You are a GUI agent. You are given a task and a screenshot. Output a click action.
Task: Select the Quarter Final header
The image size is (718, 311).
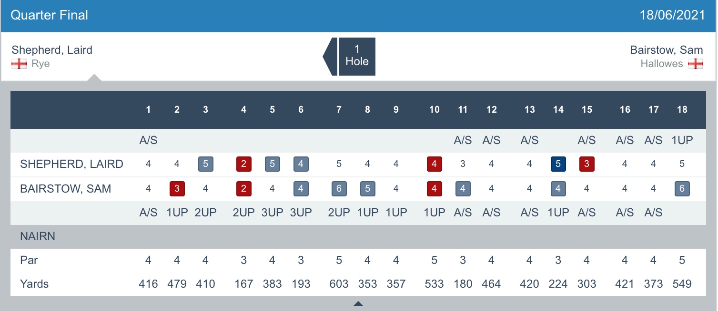(x=49, y=15)
